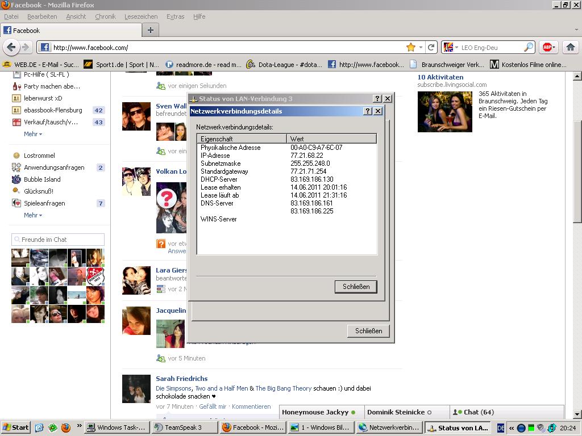This screenshot has width=582, height=436.
Task: Click the URL address bar
Action: pyautogui.click(x=228, y=48)
